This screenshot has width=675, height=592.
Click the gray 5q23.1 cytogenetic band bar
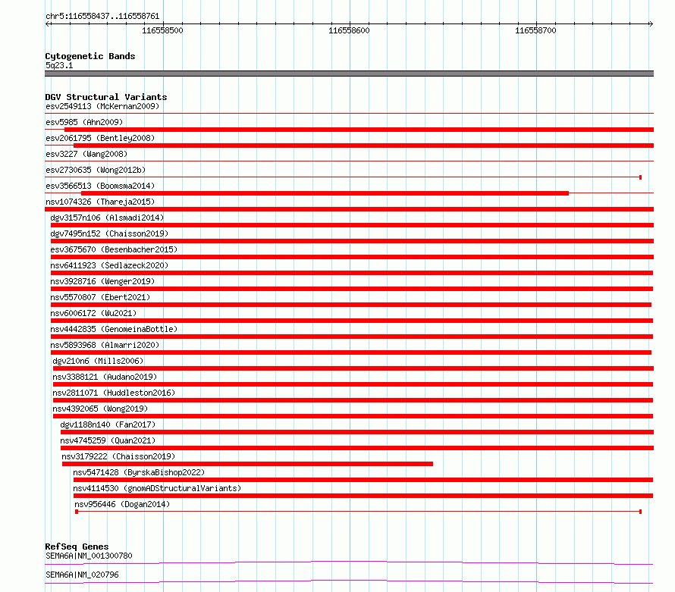(349, 74)
